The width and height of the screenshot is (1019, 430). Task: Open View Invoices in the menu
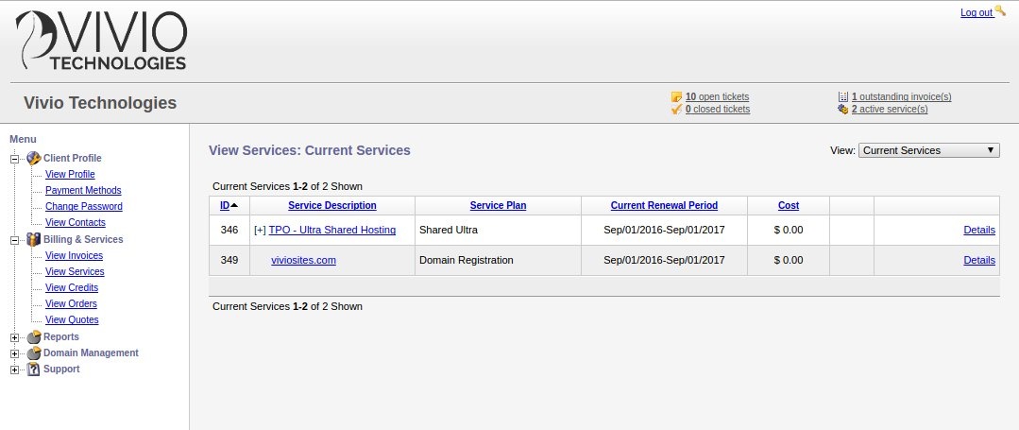coord(74,256)
